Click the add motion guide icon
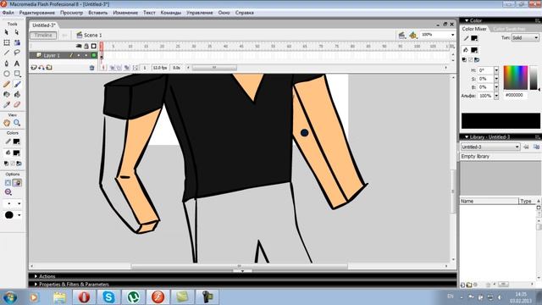542x305 pixels. pos(41,68)
